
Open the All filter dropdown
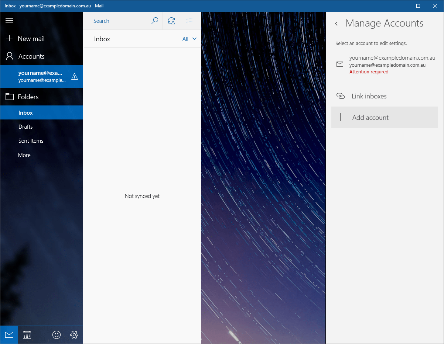(189, 39)
